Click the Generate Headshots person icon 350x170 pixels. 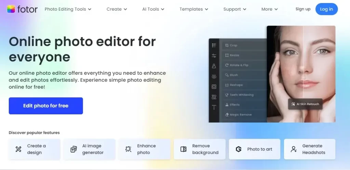pos(294,149)
